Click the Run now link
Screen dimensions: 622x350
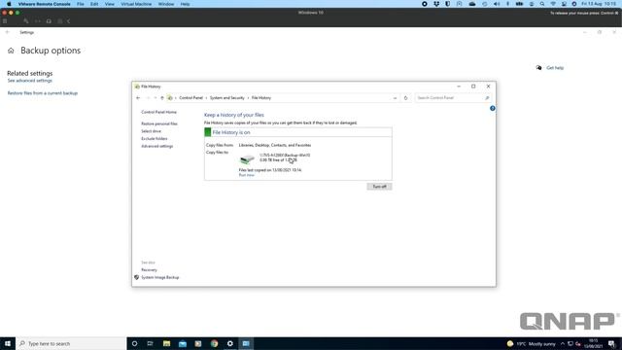[246, 175]
